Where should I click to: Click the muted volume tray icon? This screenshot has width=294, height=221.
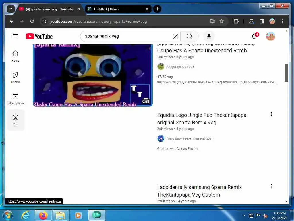click(265, 216)
